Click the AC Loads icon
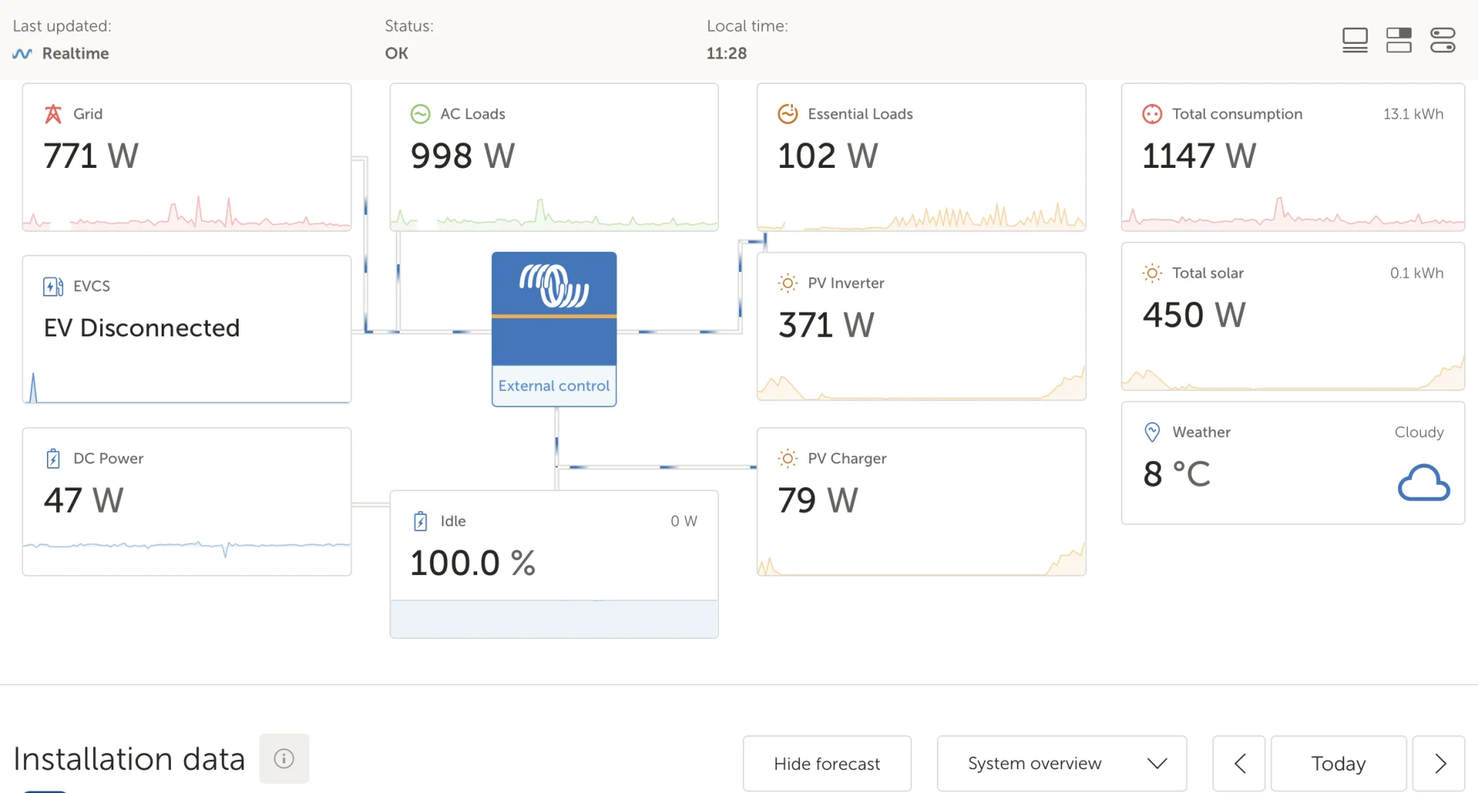Viewport: 1478px width, 793px height. point(420,114)
